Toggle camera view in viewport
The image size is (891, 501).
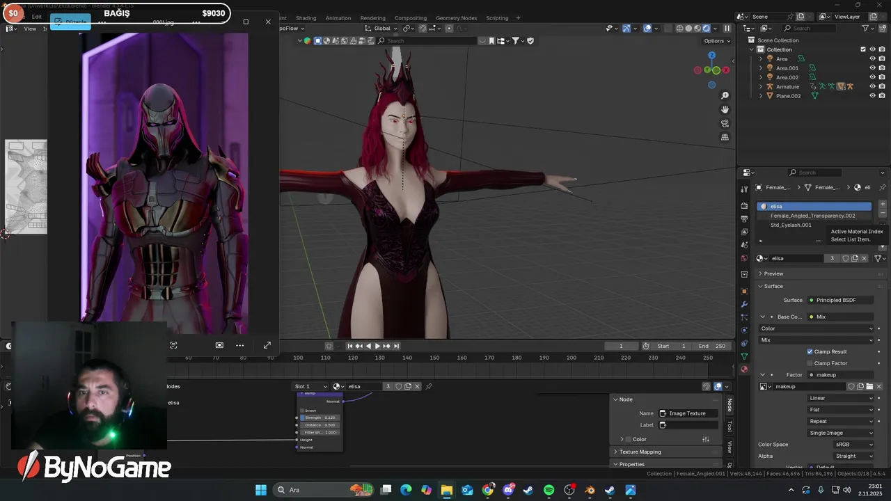[725, 123]
